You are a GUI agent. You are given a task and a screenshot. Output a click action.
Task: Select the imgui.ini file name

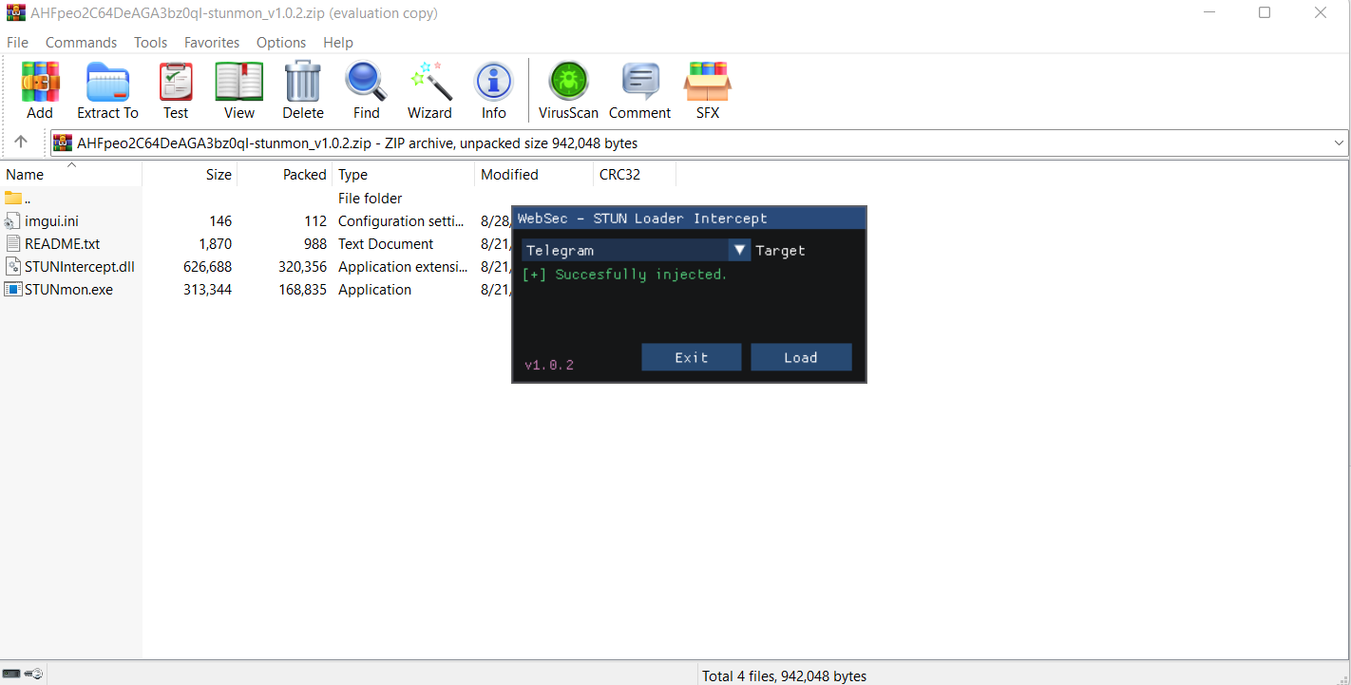(51, 221)
